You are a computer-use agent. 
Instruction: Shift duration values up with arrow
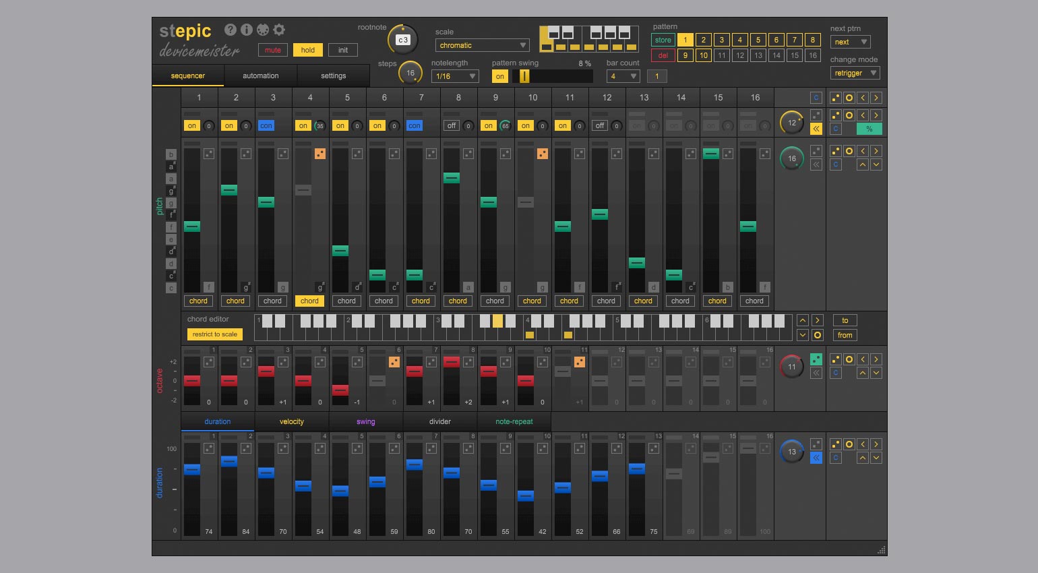click(863, 458)
